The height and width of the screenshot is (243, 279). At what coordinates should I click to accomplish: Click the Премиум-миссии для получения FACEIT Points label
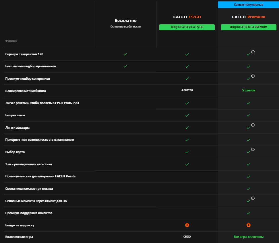(40, 177)
